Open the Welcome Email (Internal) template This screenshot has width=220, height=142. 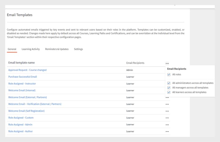[22, 90]
